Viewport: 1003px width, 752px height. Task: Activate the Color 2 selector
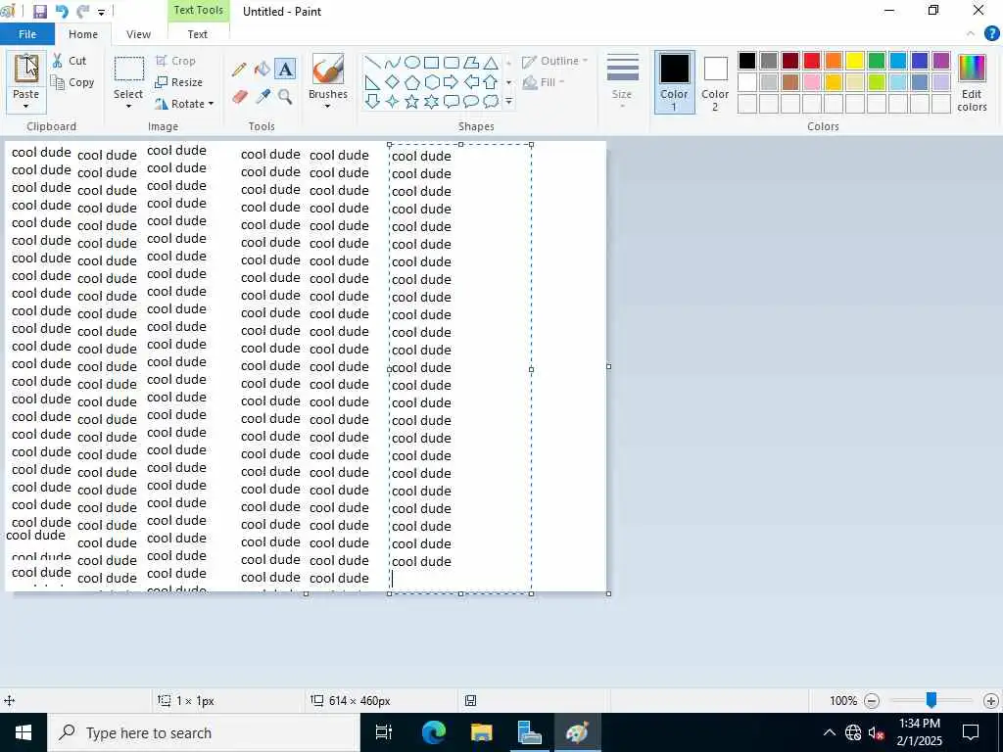715,82
